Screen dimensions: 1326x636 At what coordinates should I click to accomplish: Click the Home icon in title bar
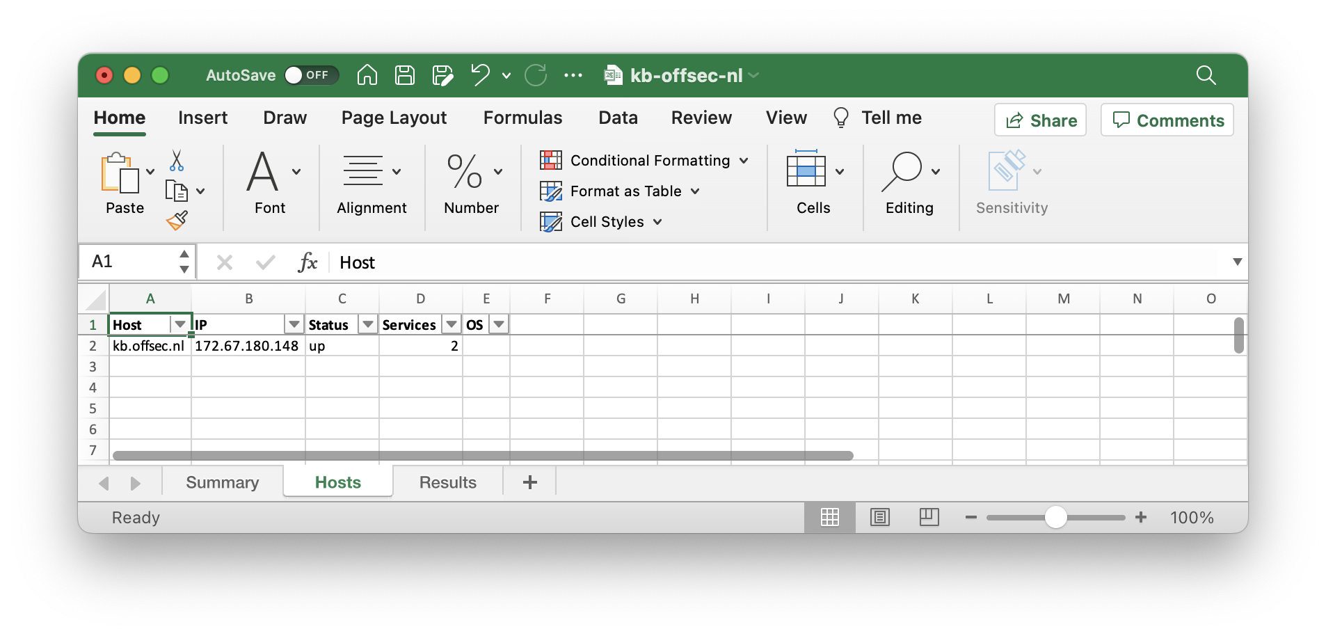(367, 75)
